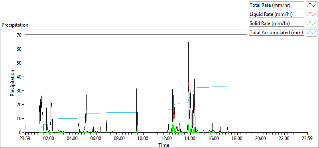Click the last 23:59 time axis label
The image size is (319, 148).
pos(307,139)
